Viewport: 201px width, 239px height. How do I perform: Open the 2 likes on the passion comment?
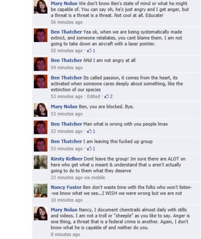tap(109, 97)
